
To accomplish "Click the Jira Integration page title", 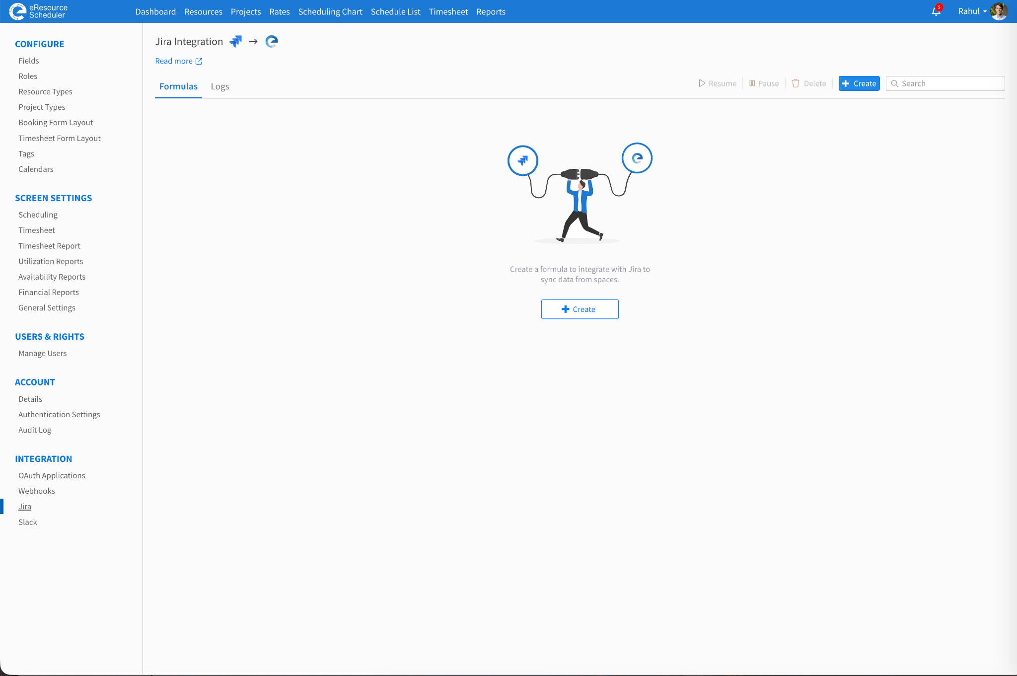I will (x=189, y=42).
